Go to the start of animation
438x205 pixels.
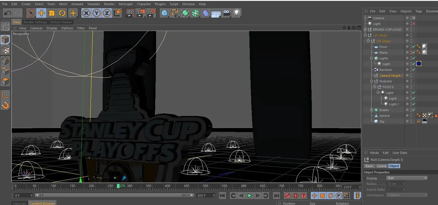tap(222, 196)
